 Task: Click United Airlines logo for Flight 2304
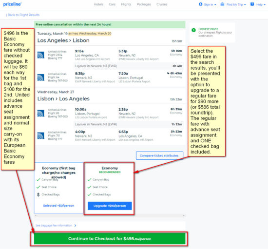click(x=40, y=55)
